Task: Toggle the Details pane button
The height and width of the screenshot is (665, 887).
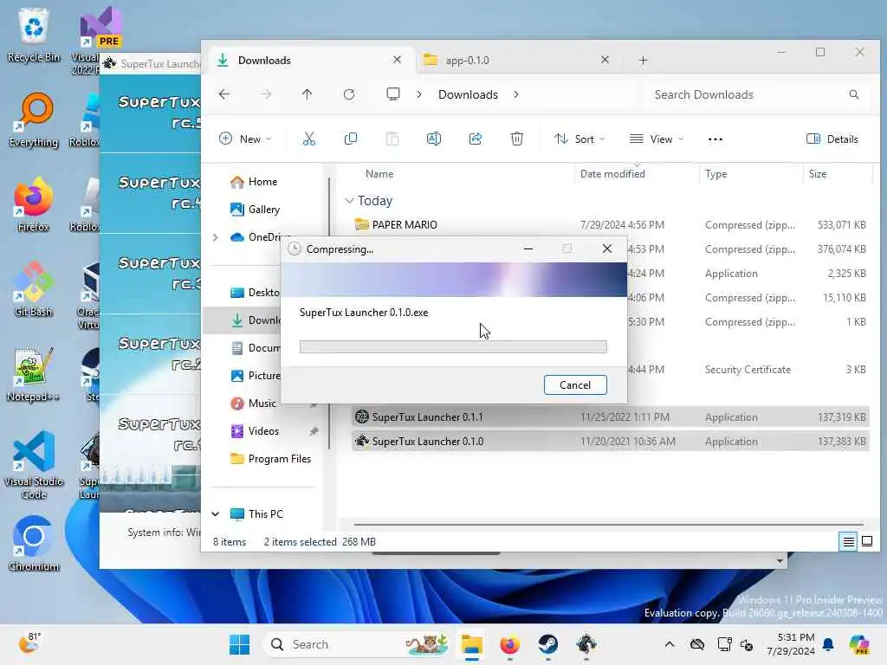Action: pyautogui.click(x=832, y=139)
